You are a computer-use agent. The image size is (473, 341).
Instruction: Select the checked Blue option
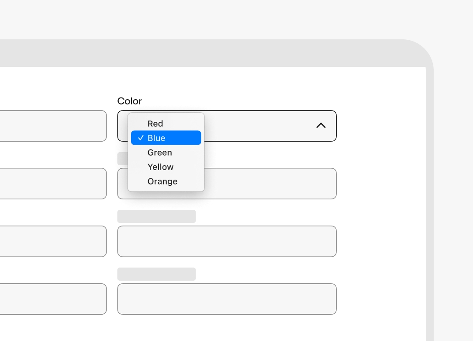pyautogui.click(x=166, y=138)
